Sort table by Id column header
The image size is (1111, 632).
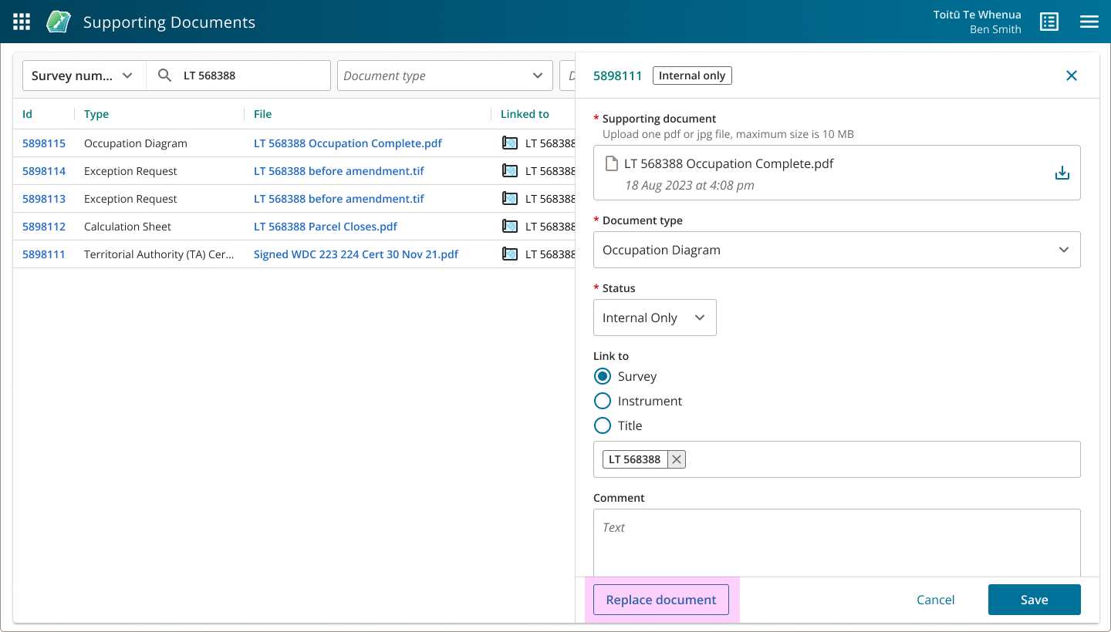27,114
